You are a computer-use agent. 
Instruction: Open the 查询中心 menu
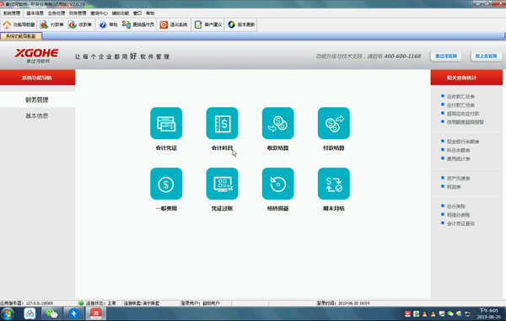[99, 13]
